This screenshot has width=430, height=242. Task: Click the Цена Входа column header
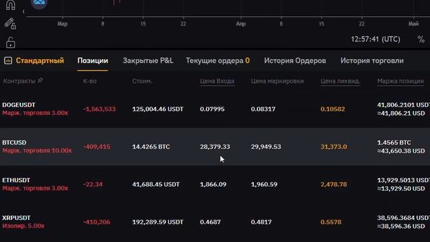217,81
